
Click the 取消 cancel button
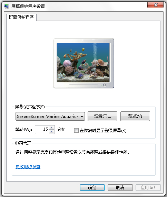(x=120, y=188)
